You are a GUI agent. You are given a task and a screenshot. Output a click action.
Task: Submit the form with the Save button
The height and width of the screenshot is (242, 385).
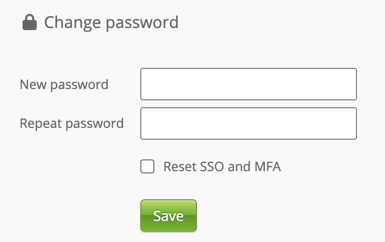(x=168, y=215)
